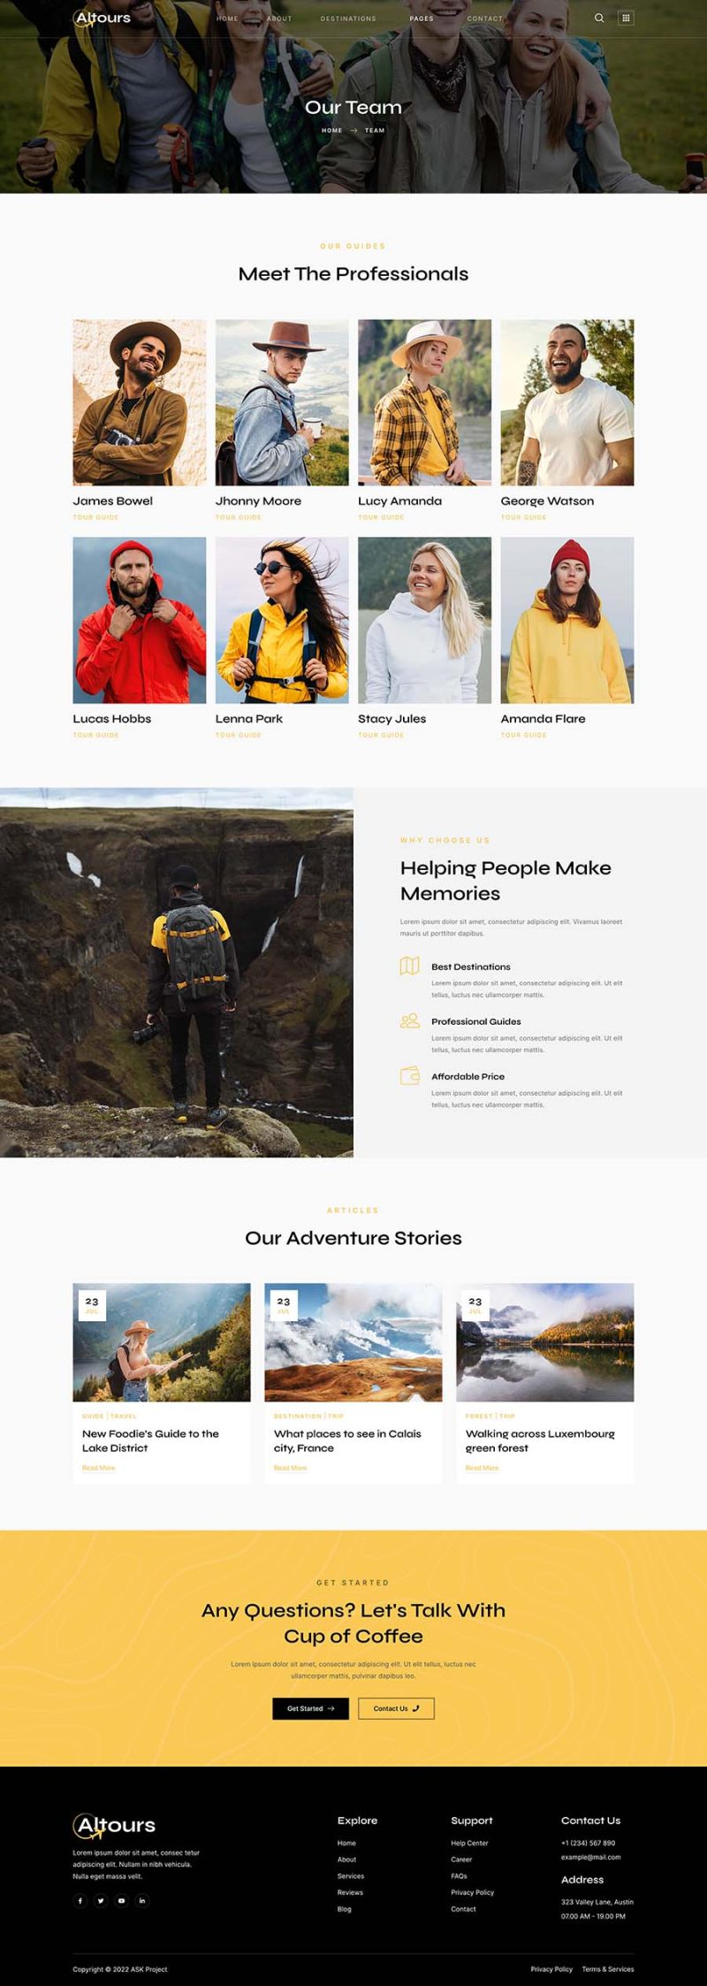707x1986 pixels.
Task: Visit the Twitter icon in footer
Action: coord(101,1900)
